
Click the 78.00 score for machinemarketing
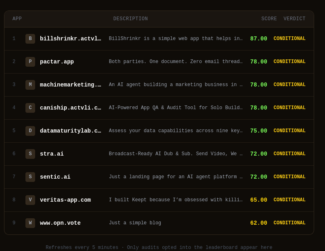[x=258, y=85]
